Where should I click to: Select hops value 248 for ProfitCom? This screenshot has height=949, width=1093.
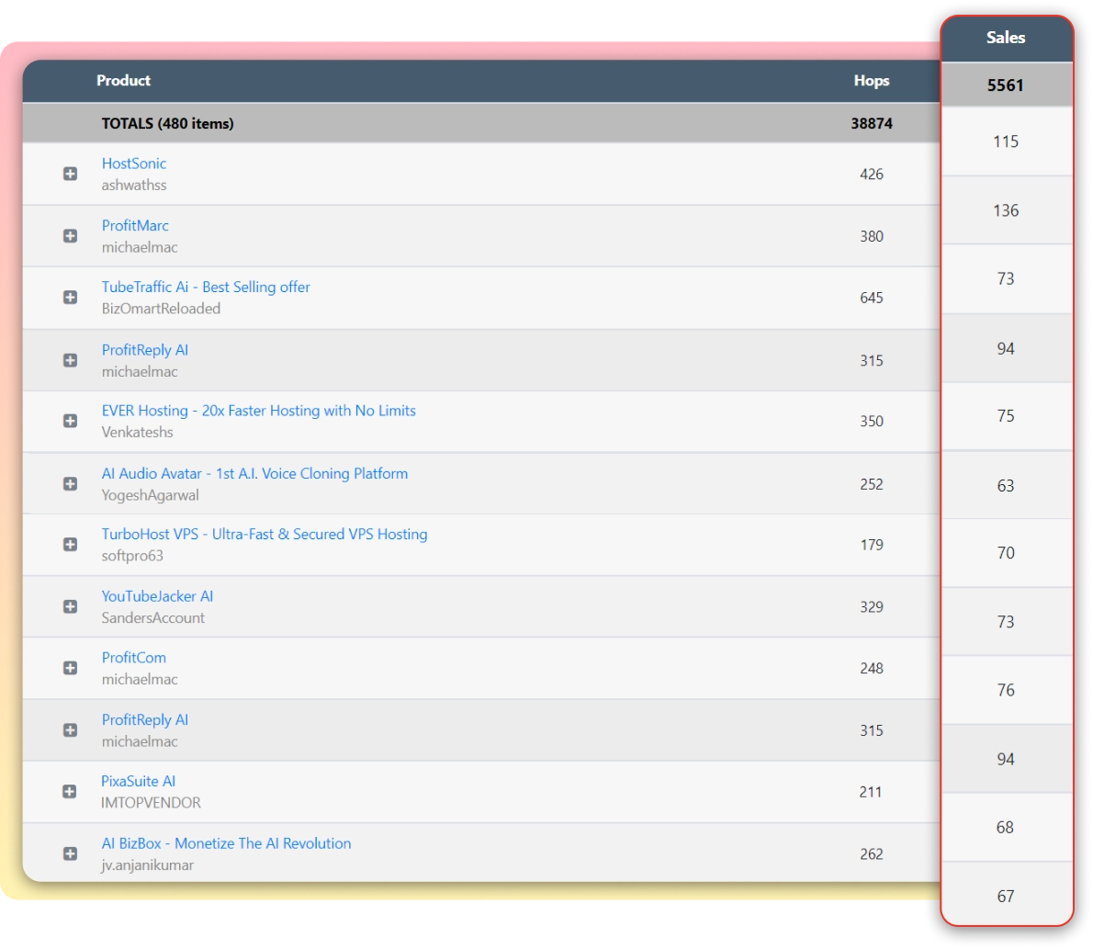[x=872, y=668]
